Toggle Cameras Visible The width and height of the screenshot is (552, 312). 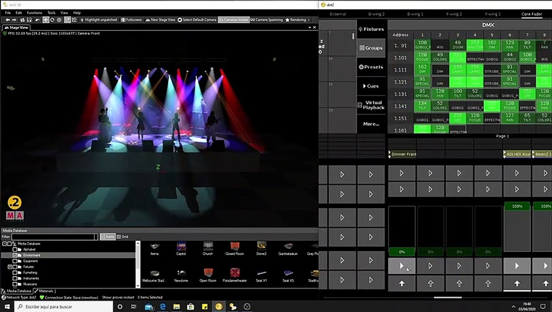[x=233, y=20]
